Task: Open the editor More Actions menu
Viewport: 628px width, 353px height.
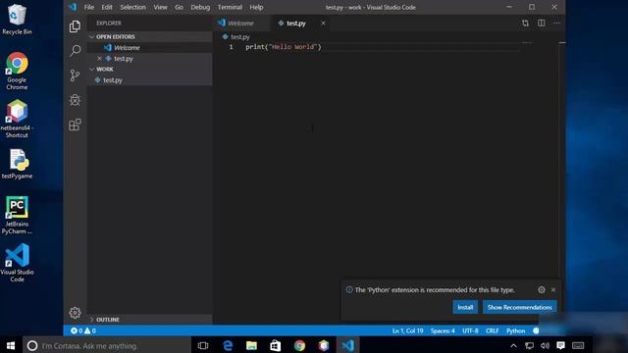Action: [x=556, y=24]
